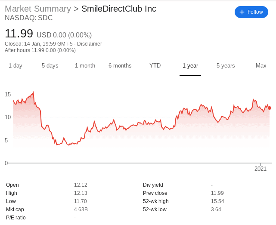Click the Prev close value 11.99

(x=217, y=193)
